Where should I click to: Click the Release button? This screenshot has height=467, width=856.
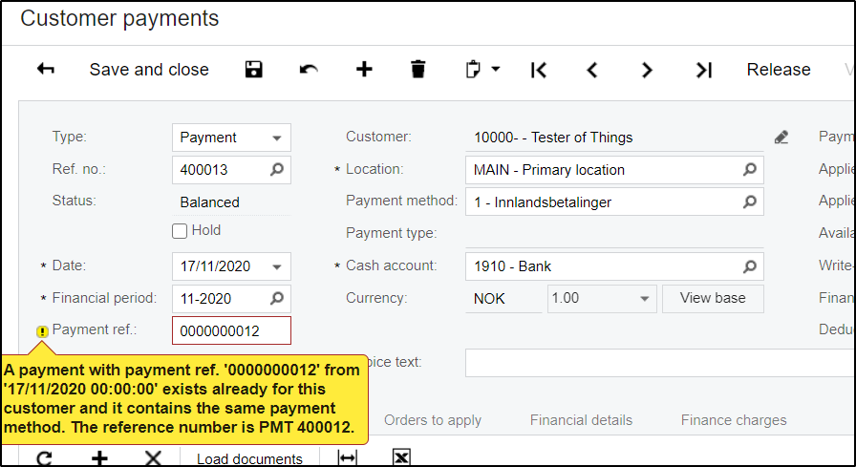click(779, 70)
